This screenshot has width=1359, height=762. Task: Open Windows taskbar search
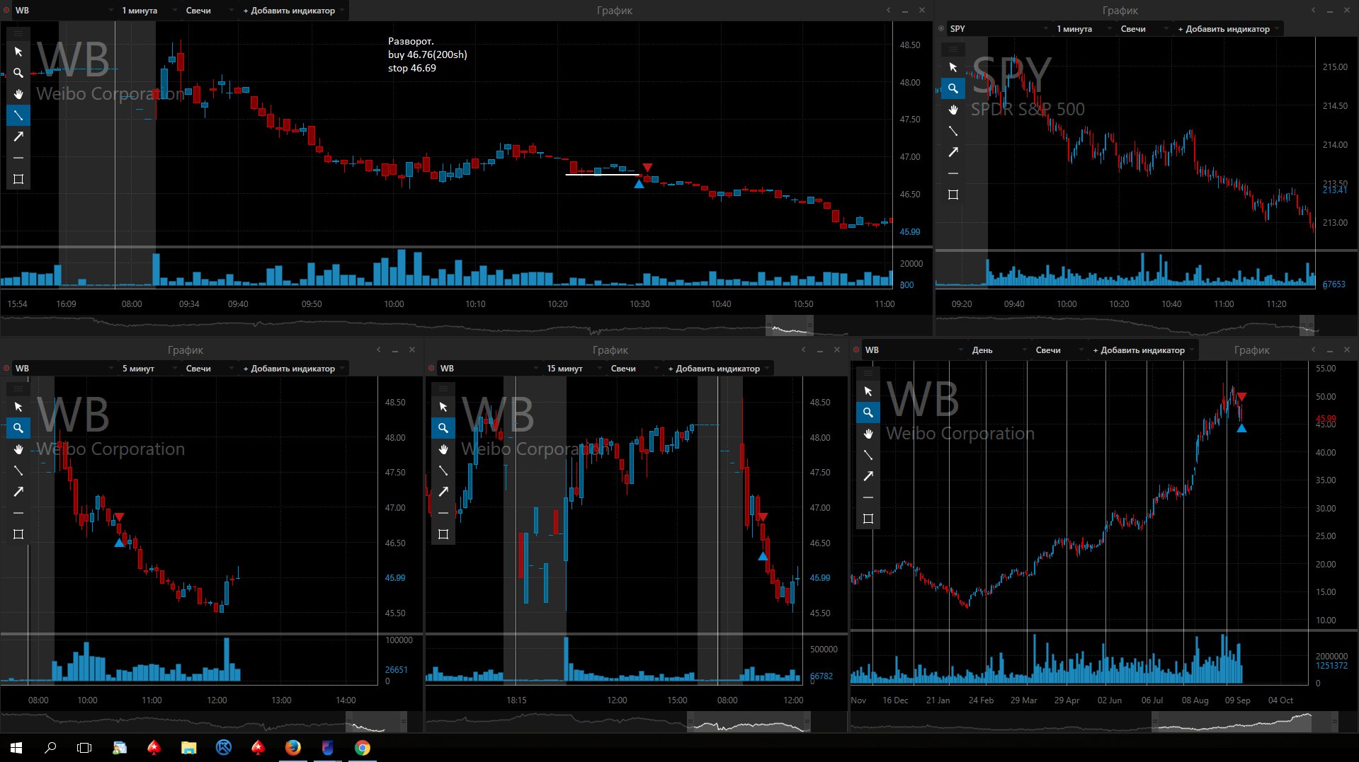(50, 748)
